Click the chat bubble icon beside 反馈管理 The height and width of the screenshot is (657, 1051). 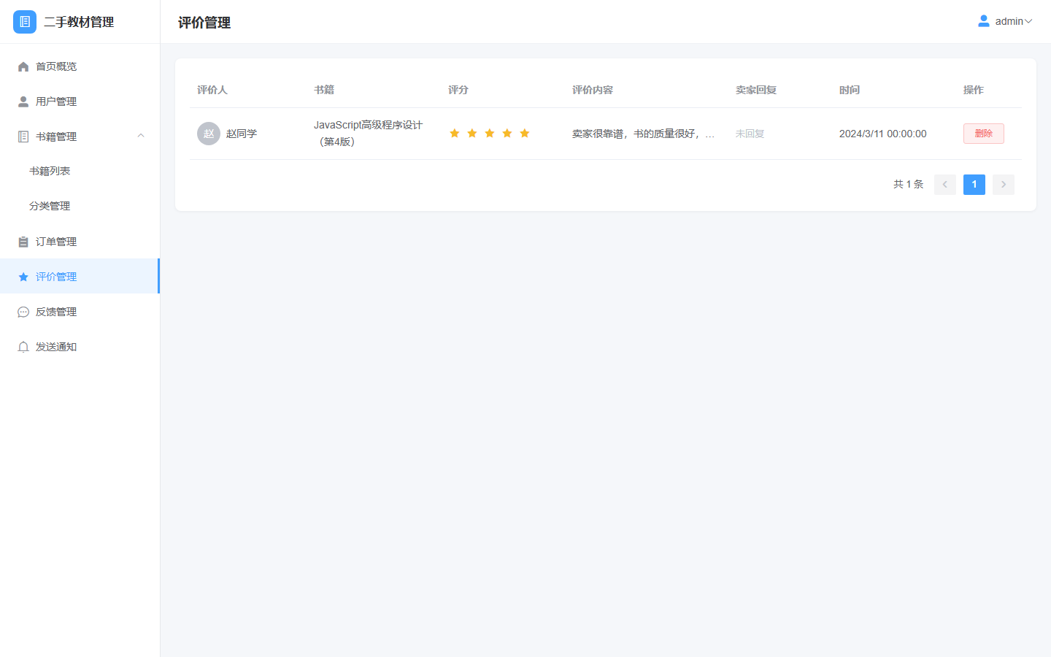pos(23,312)
